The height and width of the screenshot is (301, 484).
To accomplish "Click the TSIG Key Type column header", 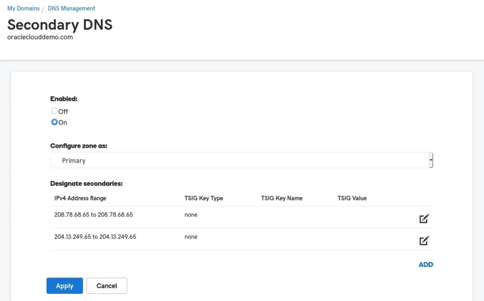I will pos(203,198).
